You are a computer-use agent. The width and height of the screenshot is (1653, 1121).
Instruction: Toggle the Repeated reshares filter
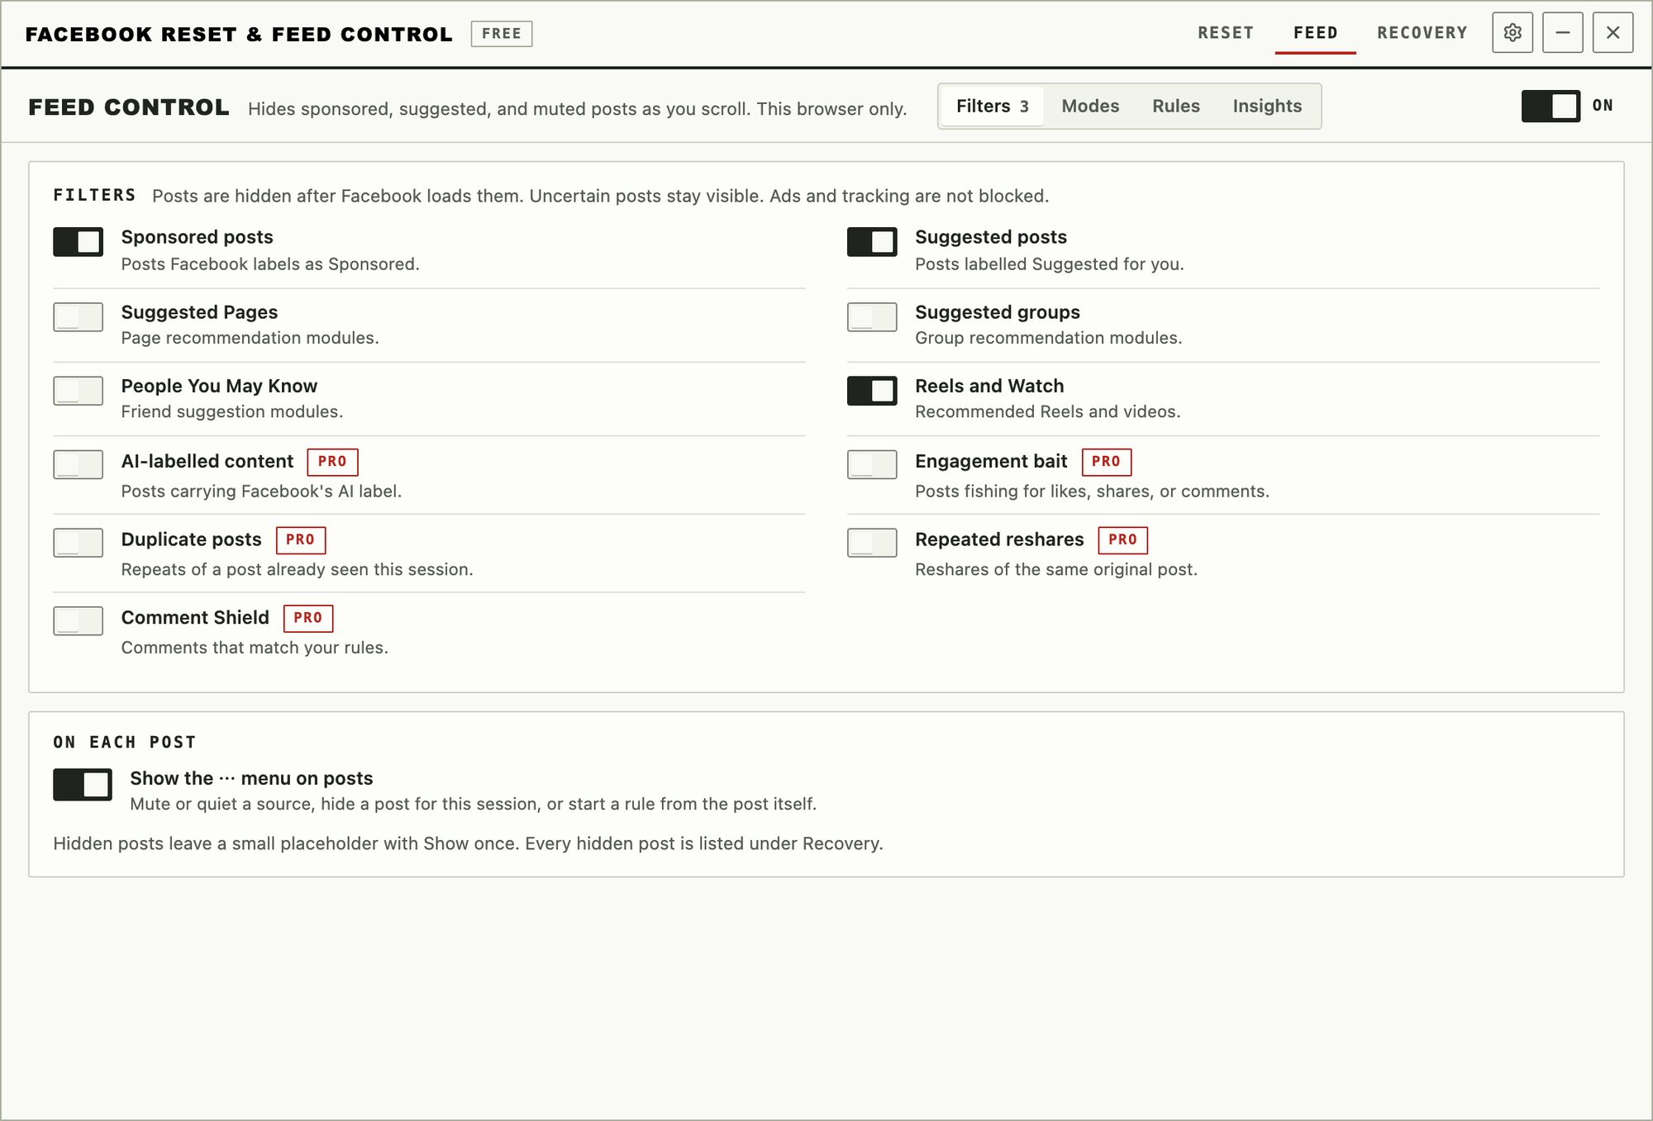[872, 543]
